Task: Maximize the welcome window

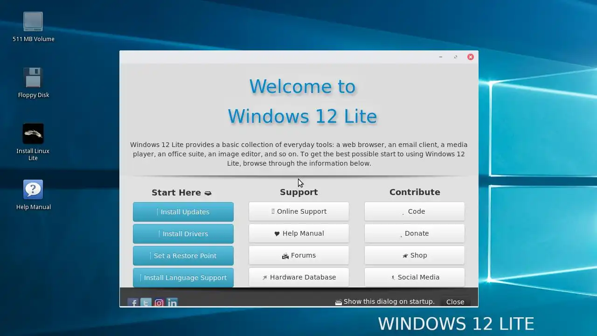Action: pos(456,57)
